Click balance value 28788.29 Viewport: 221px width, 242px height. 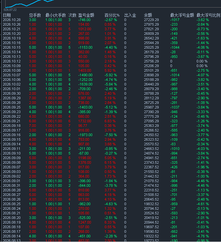[x=151, y=93]
